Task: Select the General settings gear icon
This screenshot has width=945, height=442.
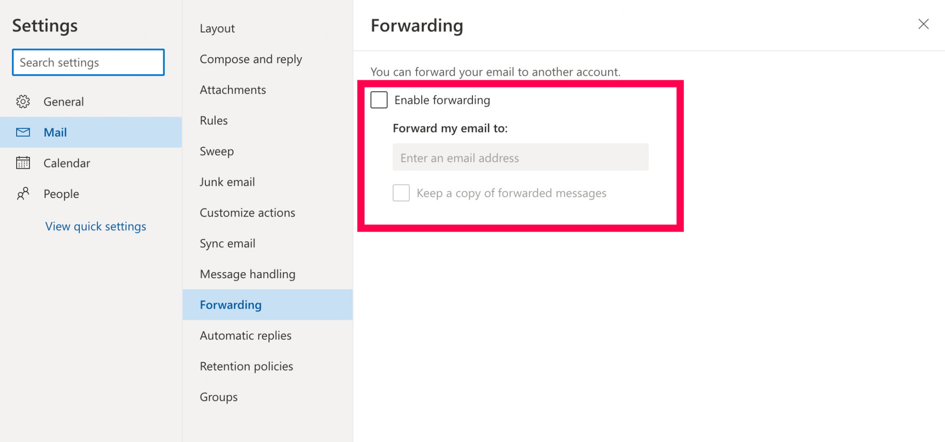Action: coord(23,102)
